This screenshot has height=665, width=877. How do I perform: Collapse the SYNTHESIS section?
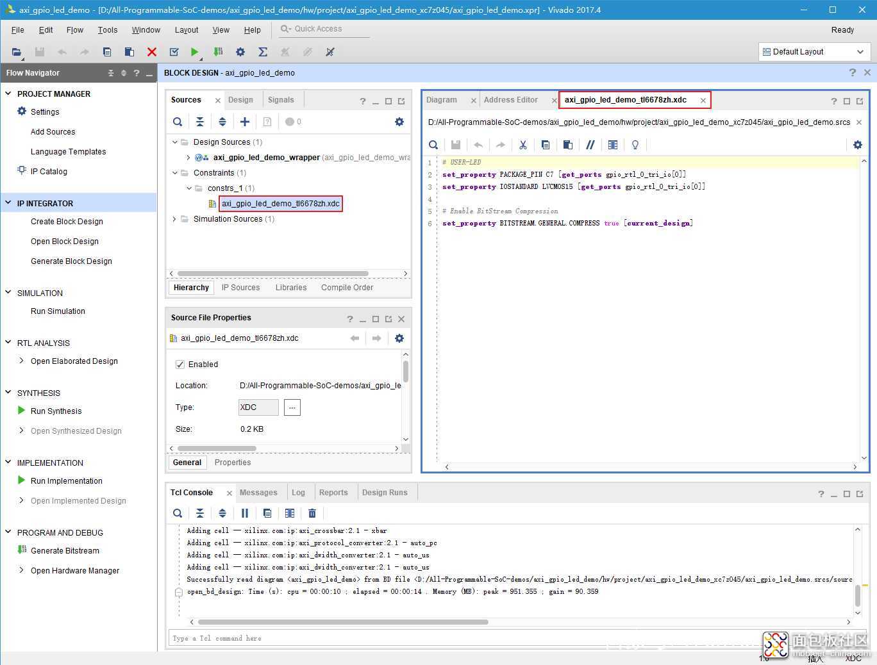click(8, 393)
